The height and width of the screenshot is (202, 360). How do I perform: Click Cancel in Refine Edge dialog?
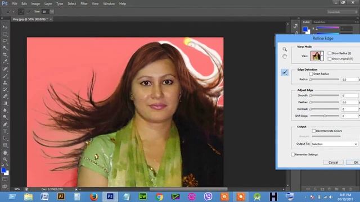pyautogui.click(x=333, y=162)
